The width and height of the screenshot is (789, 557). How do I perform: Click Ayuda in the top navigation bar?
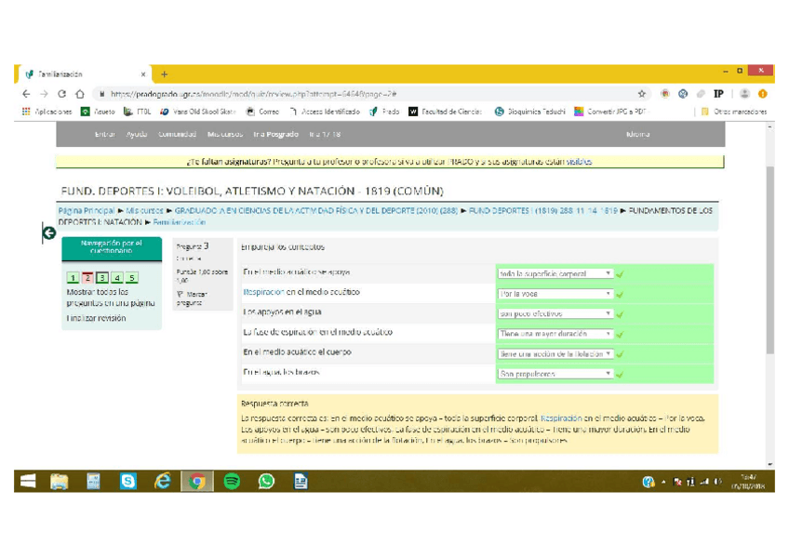point(137,135)
